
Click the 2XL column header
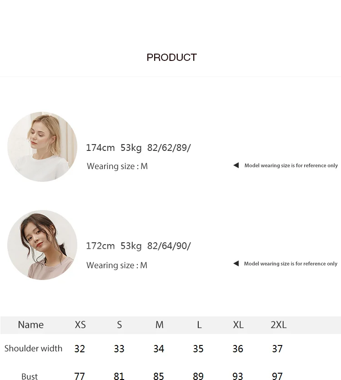[278, 325]
